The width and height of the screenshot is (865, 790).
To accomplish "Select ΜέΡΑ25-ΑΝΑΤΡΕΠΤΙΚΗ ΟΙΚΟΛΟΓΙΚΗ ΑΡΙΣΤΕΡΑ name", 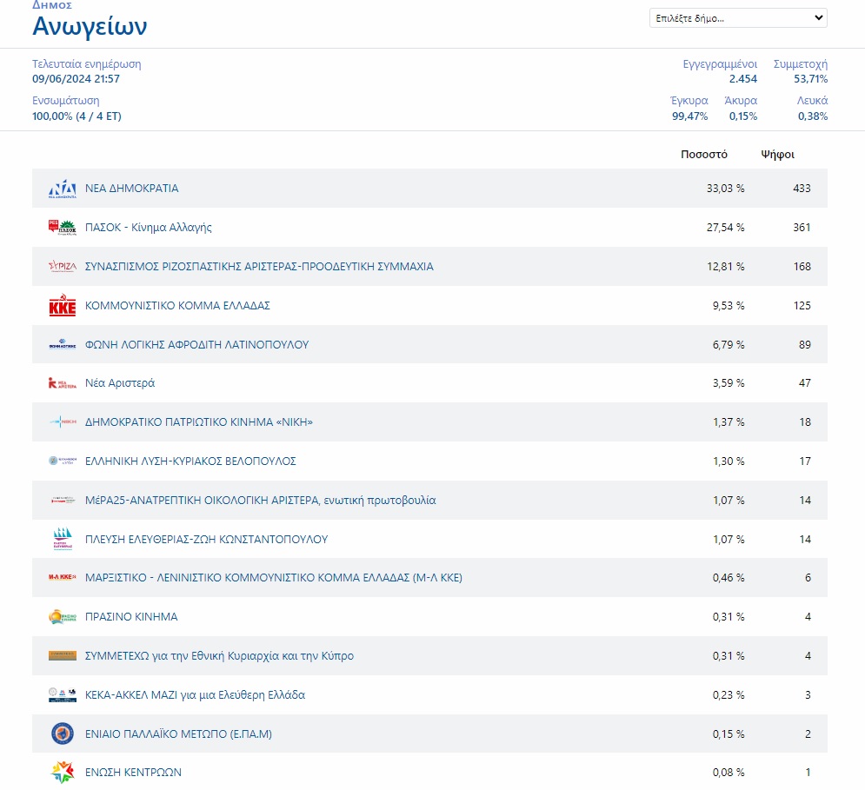I will tap(261, 500).
